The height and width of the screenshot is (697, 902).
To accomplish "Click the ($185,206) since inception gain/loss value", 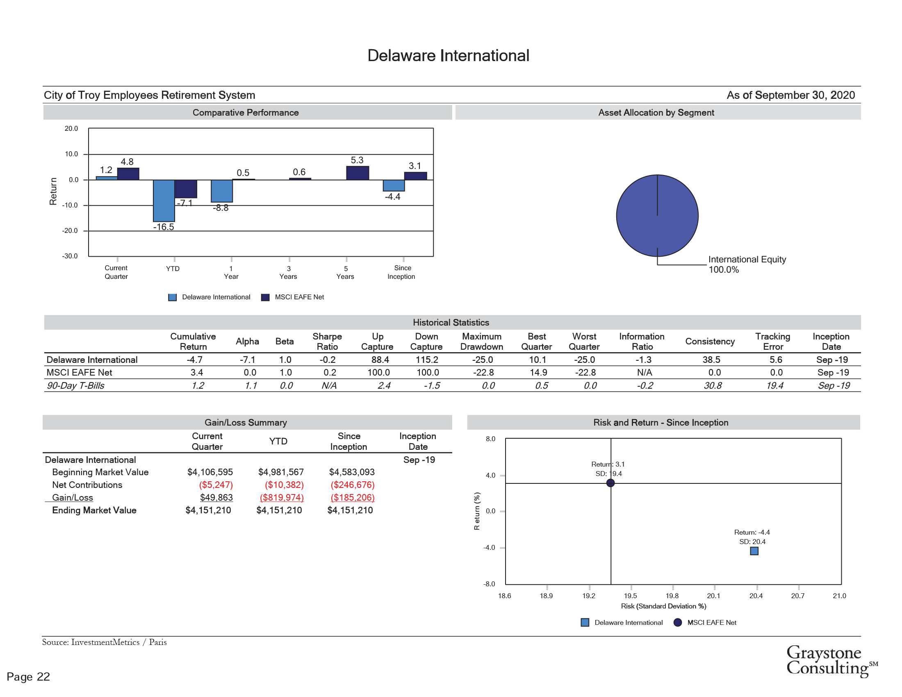I will (353, 498).
